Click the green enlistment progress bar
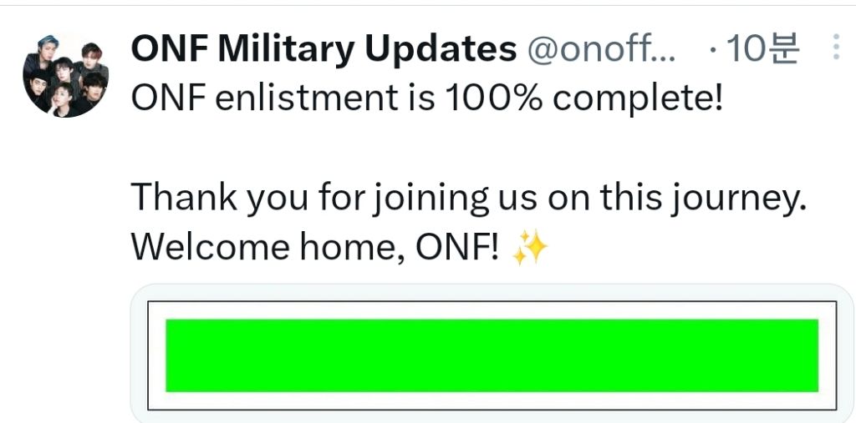 pos(492,355)
